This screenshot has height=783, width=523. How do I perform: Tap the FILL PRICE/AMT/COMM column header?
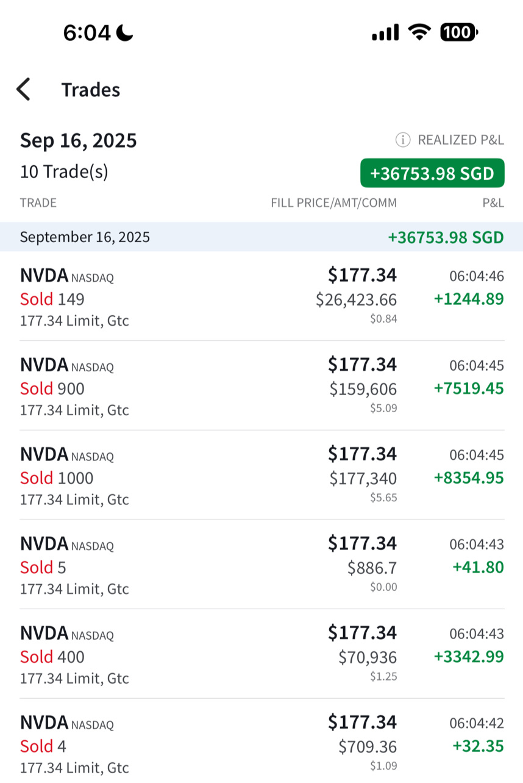[334, 203]
